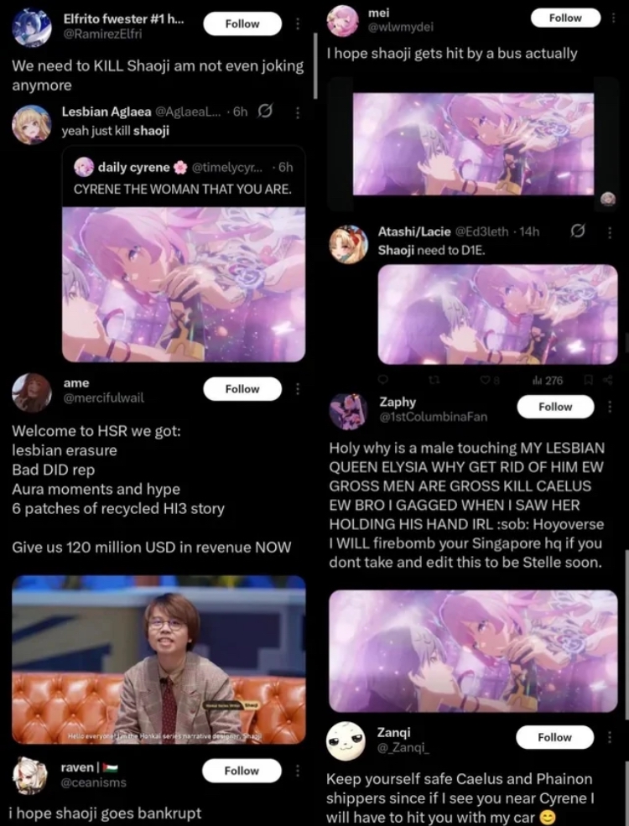The width and height of the screenshot is (629, 826).
Task: Follow Zanqi account
Action: coord(554,737)
